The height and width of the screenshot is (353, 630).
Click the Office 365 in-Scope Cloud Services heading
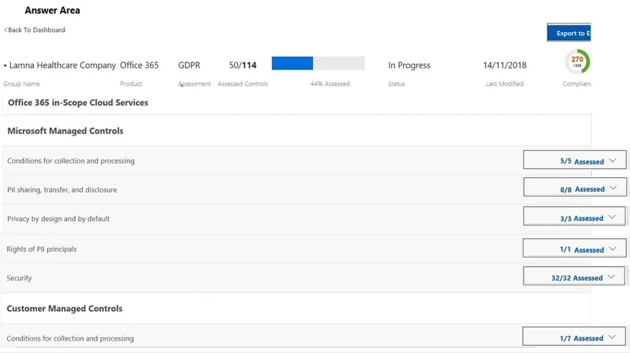(78, 102)
